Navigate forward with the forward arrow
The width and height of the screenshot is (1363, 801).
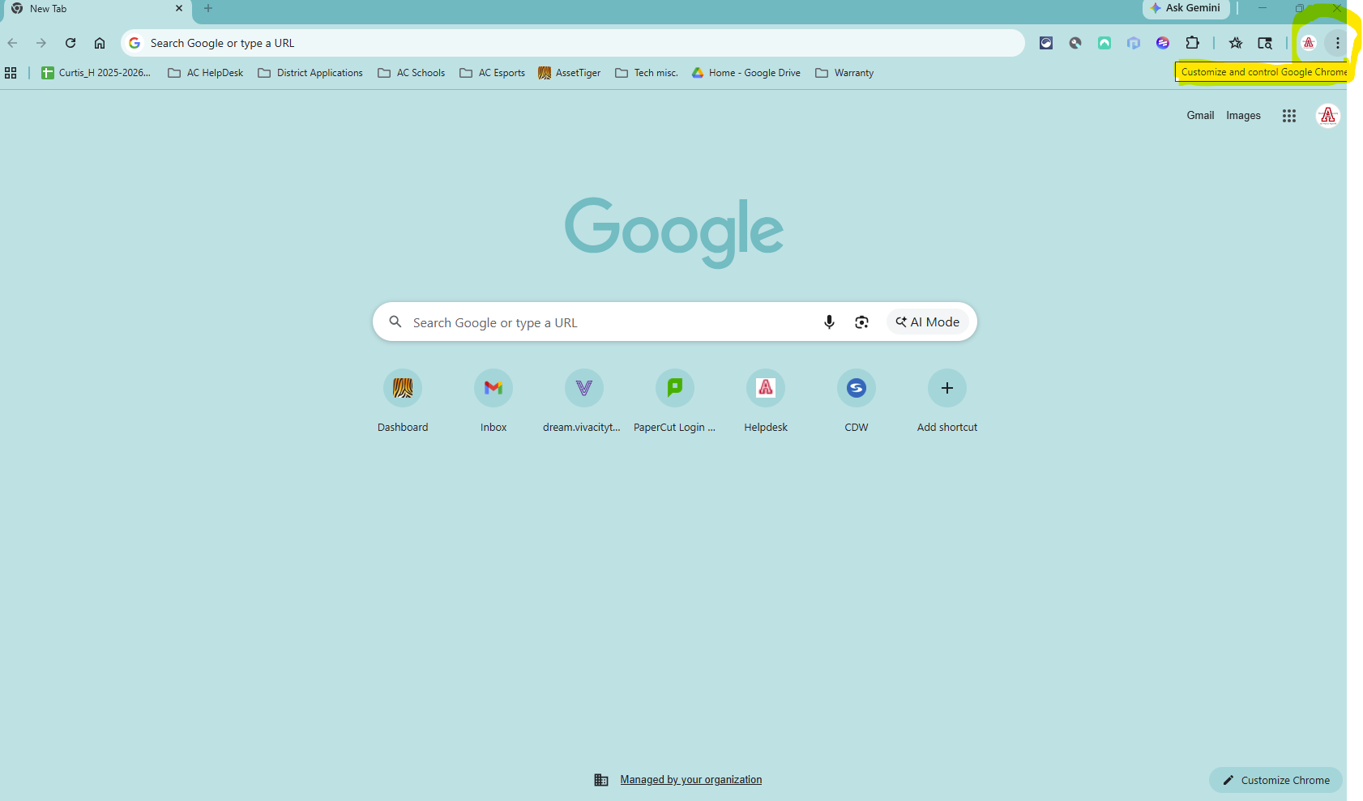point(41,43)
